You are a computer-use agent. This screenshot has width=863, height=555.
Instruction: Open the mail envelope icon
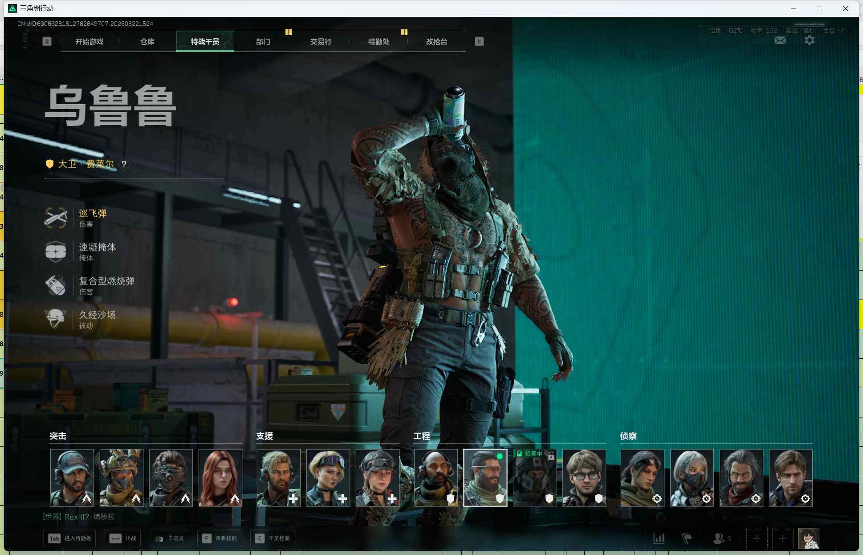[x=780, y=41]
